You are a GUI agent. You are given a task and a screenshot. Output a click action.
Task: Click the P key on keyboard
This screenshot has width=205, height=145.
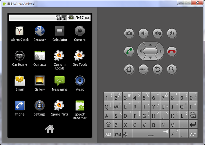point(193,106)
